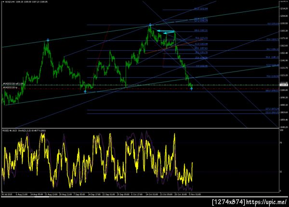Select the Fibonacci 50.0 1157.61 level label

pos(201,49)
